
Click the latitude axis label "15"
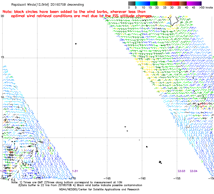(x=2, y=57)
